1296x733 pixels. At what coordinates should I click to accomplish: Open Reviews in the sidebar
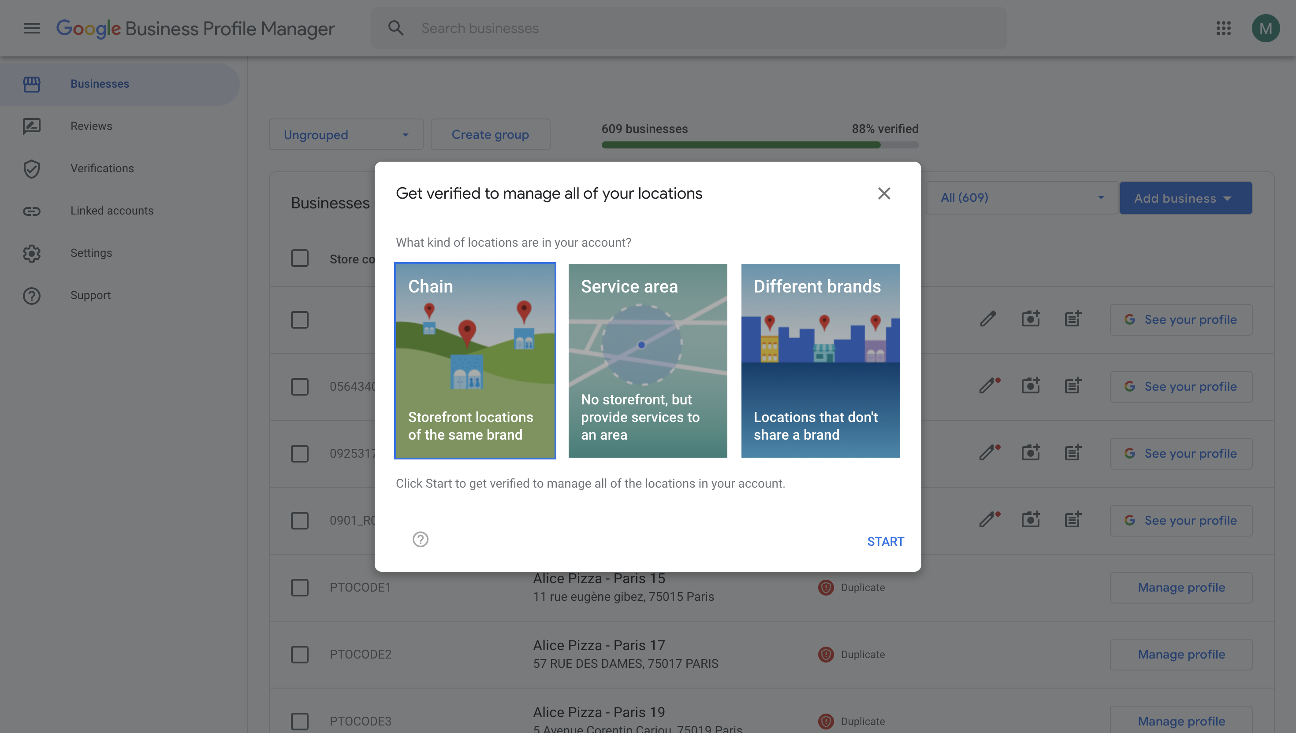pos(120,126)
